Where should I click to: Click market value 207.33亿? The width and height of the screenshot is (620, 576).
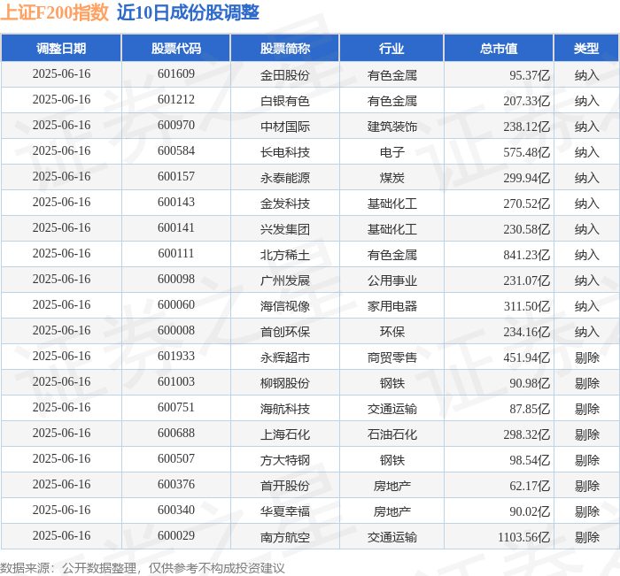(x=527, y=101)
